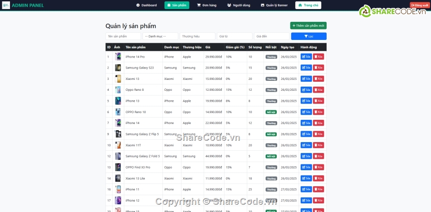
Task: Delete the iPhone 13 row
Action: (318, 101)
